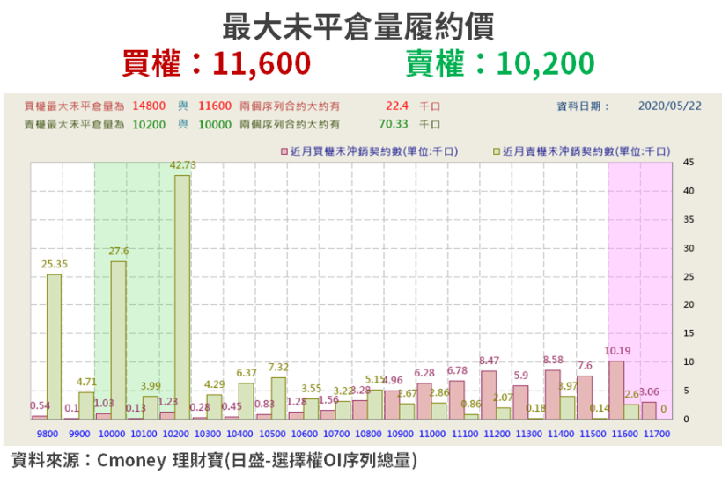Click the y-axis tick label 30
This screenshot has width=722, height=482.
[x=689, y=248]
